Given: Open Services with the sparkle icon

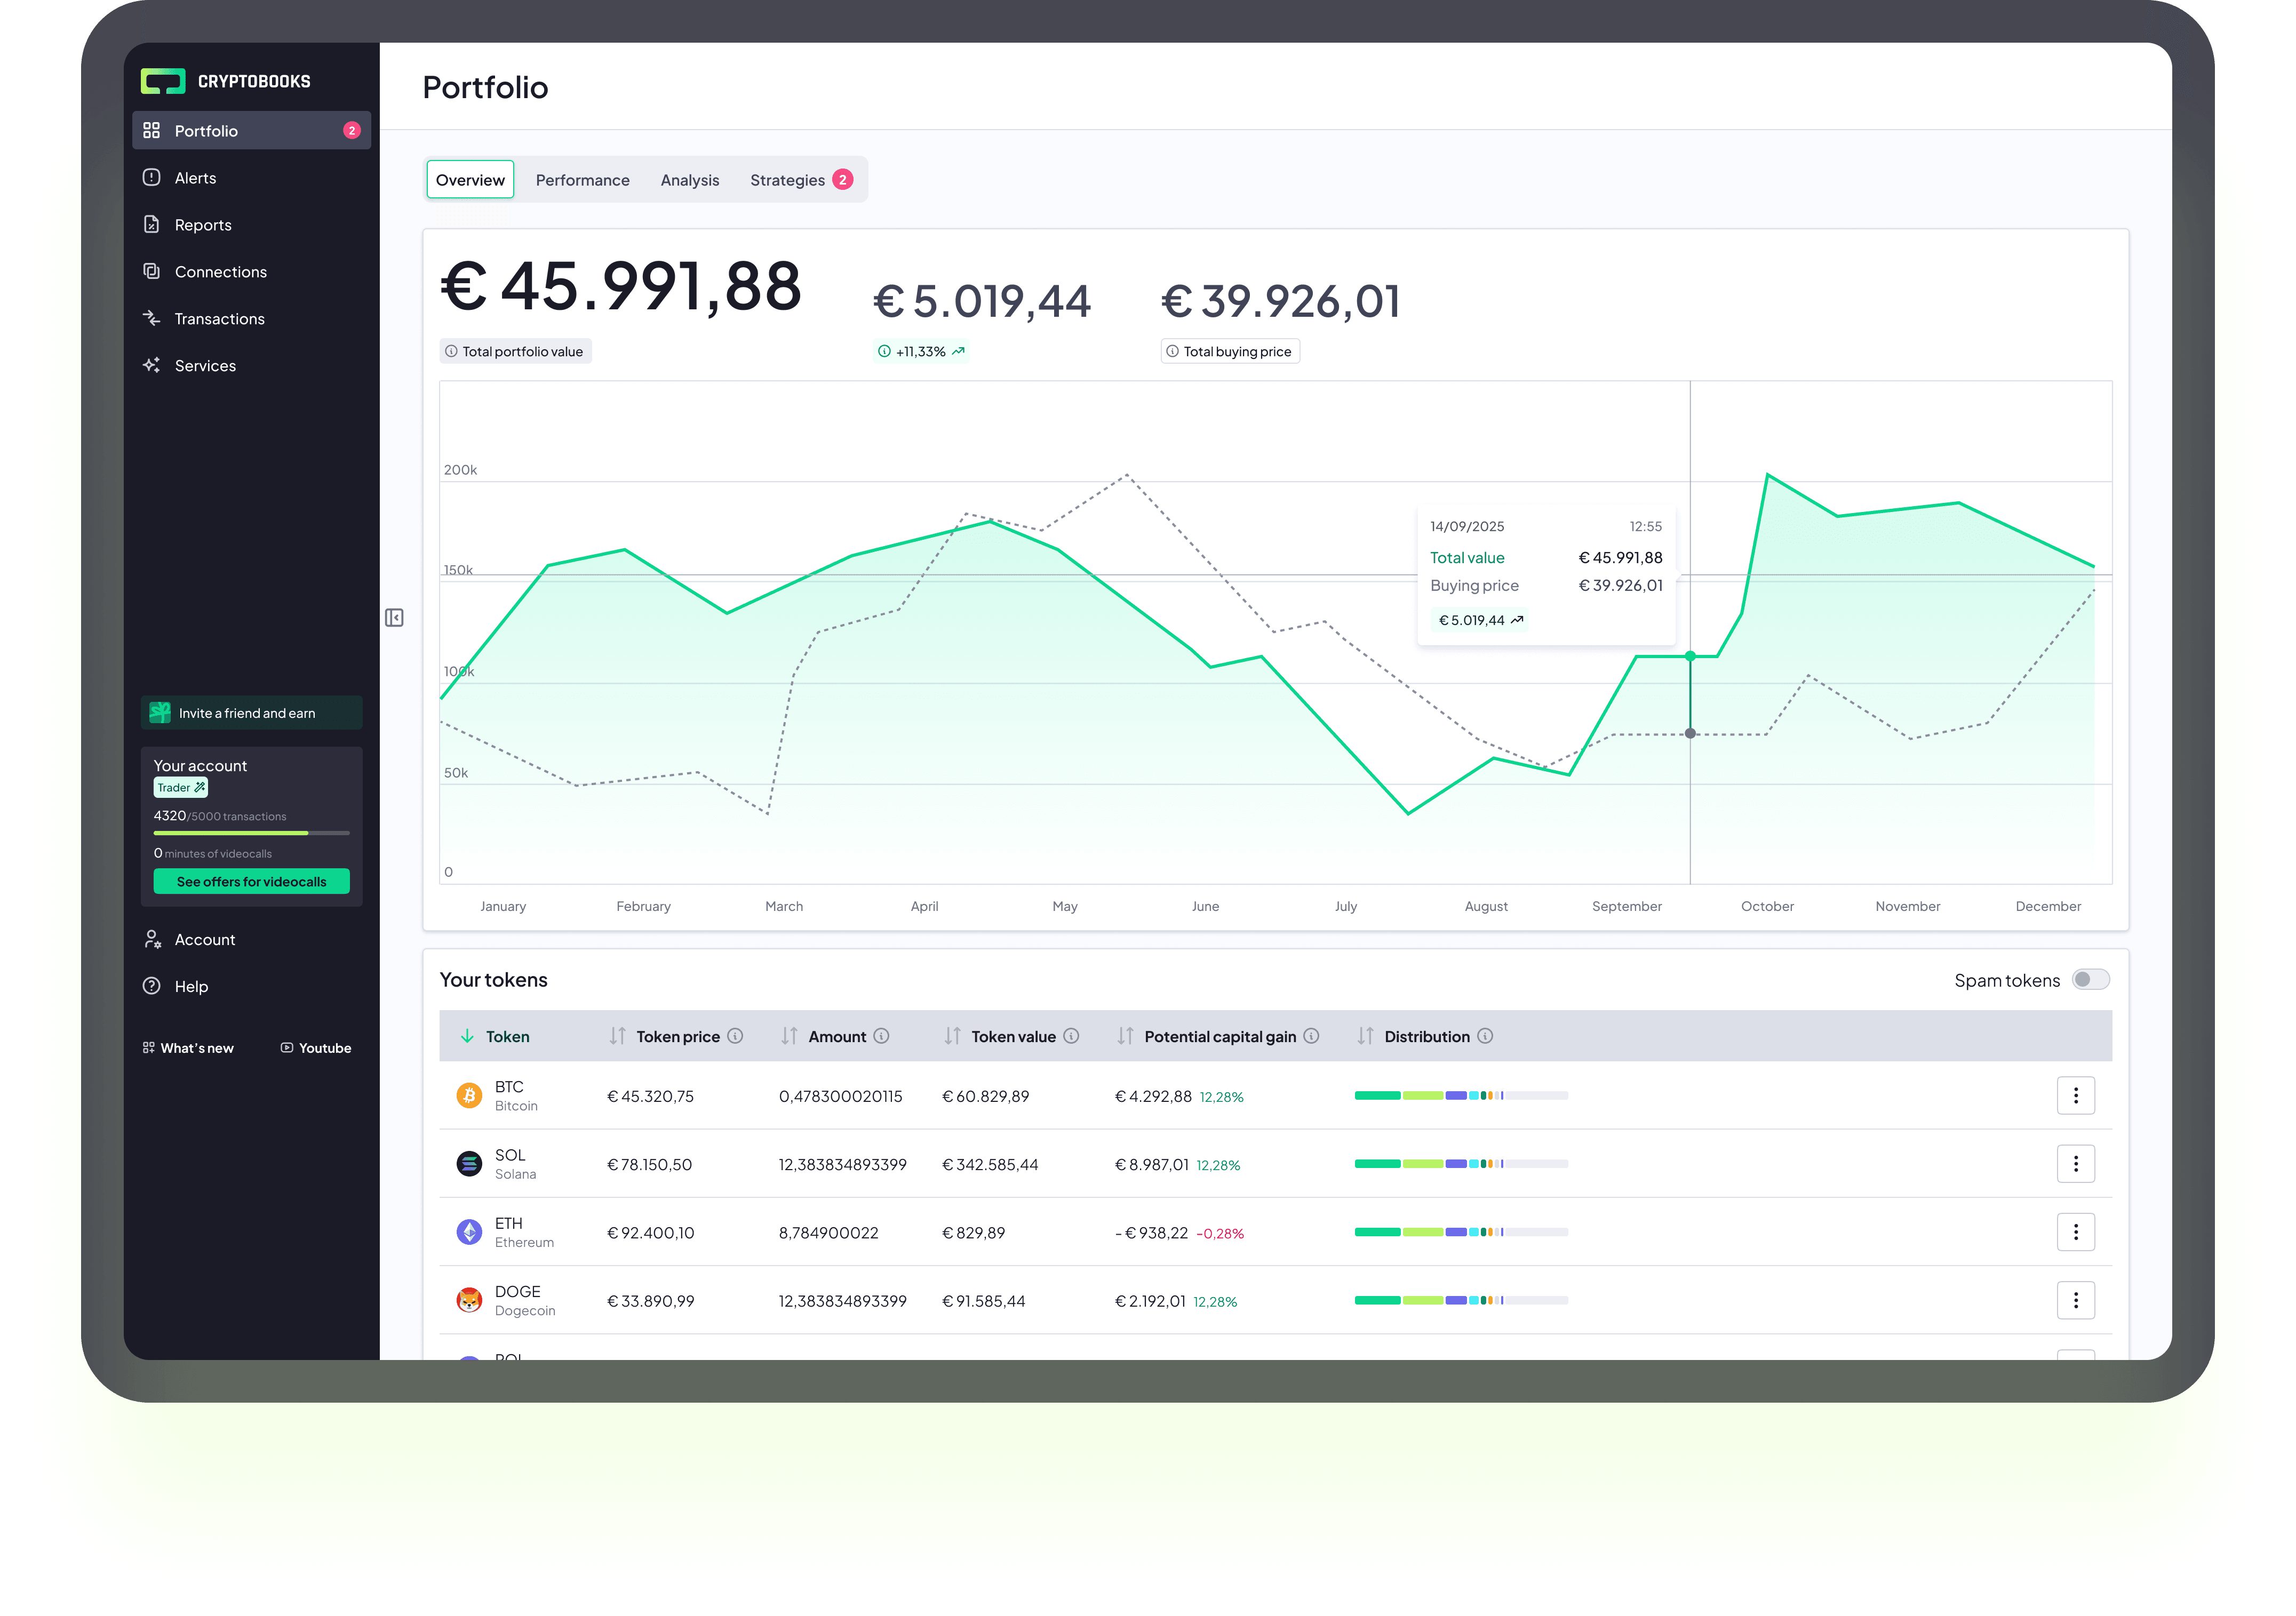Looking at the screenshot, I should pos(152,366).
